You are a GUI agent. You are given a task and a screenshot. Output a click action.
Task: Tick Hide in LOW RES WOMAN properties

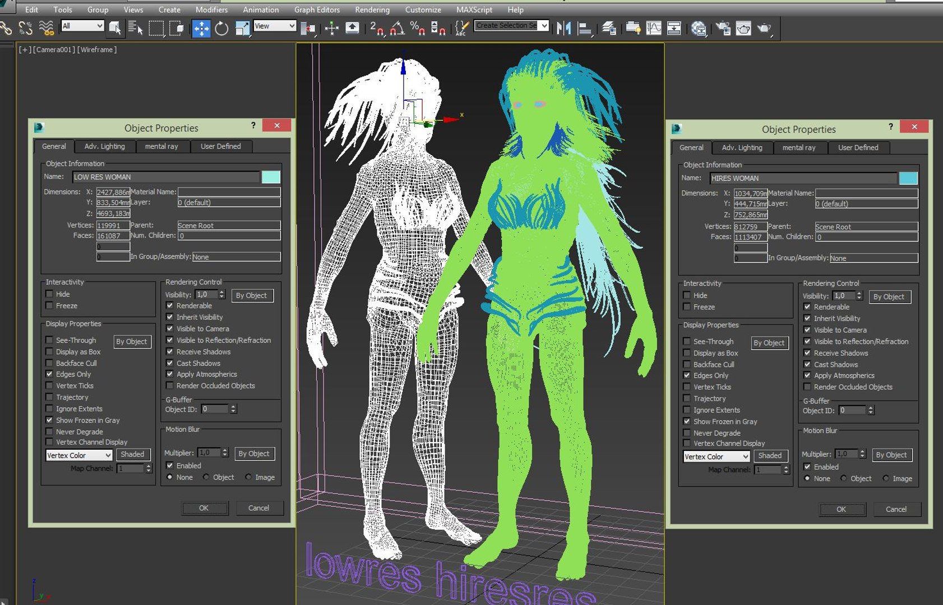49,294
